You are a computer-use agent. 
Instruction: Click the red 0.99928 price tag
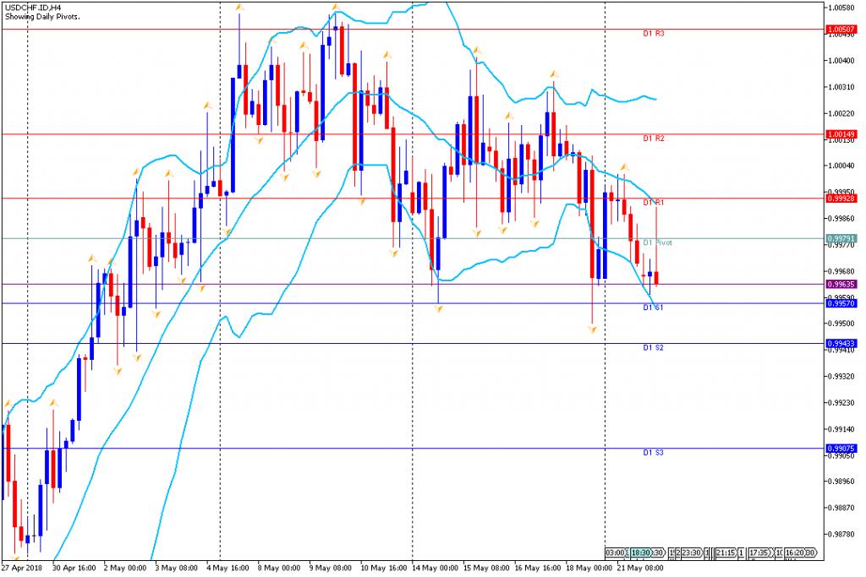(x=842, y=198)
